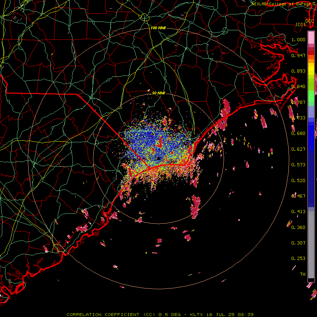Select the 0.840 color scale value

(x=298, y=87)
